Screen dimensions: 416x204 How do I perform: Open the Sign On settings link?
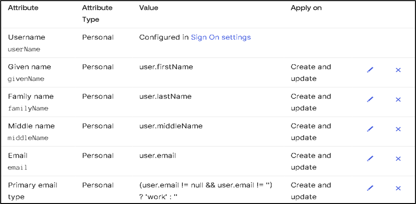pos(221,37)
